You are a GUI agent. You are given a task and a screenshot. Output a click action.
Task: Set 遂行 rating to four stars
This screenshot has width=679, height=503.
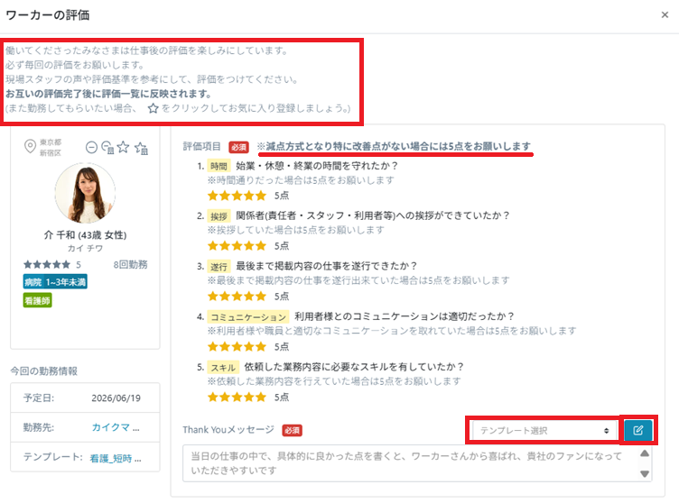[x=248, y=297]
